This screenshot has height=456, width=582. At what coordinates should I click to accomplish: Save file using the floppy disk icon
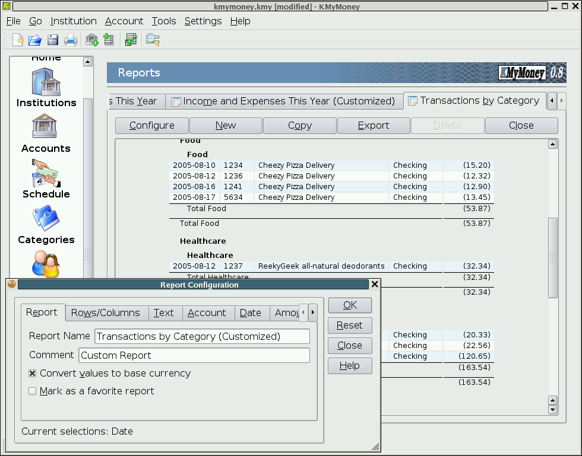coord(53,40)
